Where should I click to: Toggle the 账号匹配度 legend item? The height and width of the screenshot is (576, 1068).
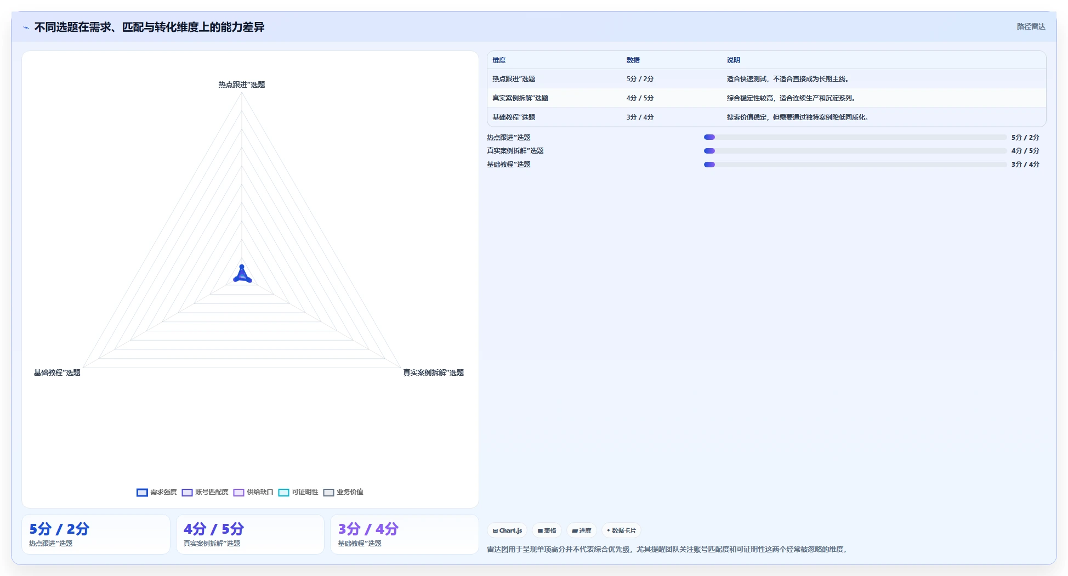point(205,492)
